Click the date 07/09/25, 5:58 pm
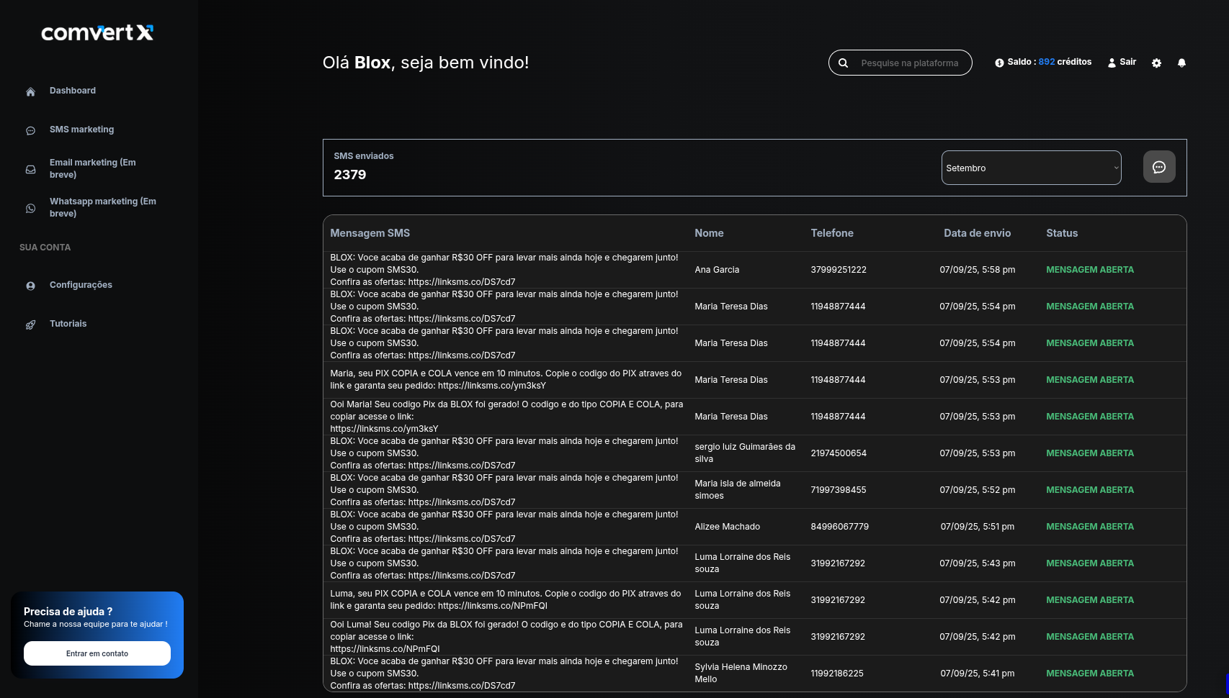Screen dimensions: 1229x698 (978, 270)
